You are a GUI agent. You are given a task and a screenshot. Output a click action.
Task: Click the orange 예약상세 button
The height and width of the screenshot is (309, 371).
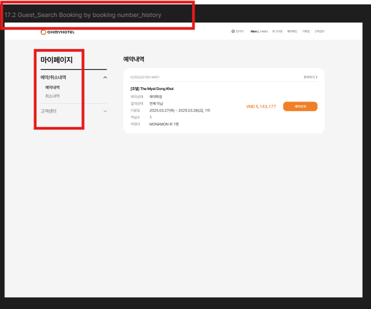click(x=300, y=106)
